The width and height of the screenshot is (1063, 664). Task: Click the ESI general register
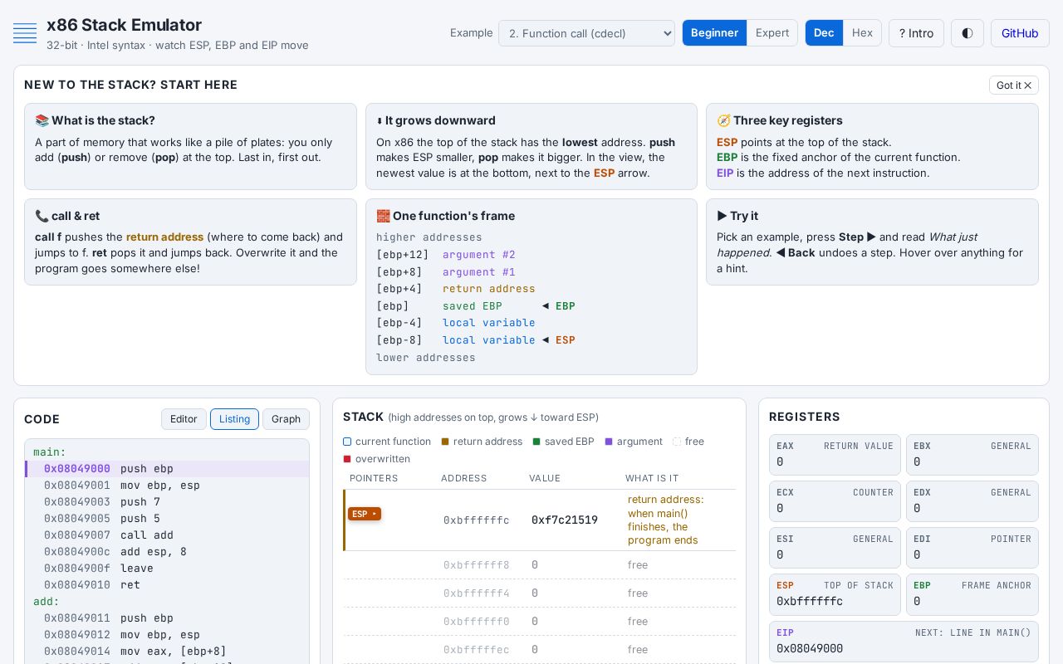pyautogui.click(x=835, y=547)
